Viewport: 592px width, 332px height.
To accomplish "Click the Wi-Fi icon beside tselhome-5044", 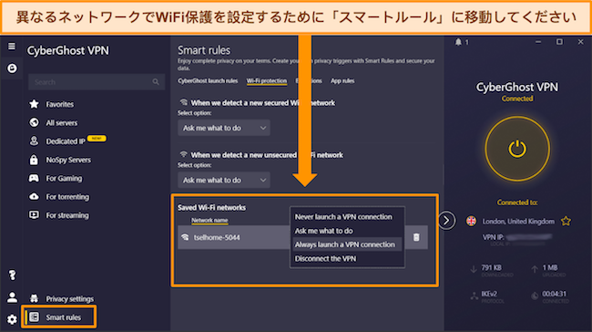I will coord(185,237).
